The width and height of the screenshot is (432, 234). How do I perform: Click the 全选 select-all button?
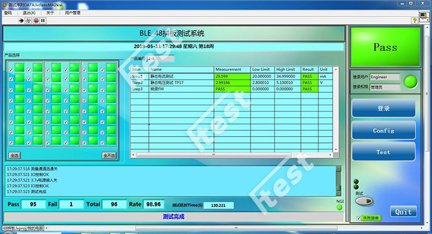point(15,155)
